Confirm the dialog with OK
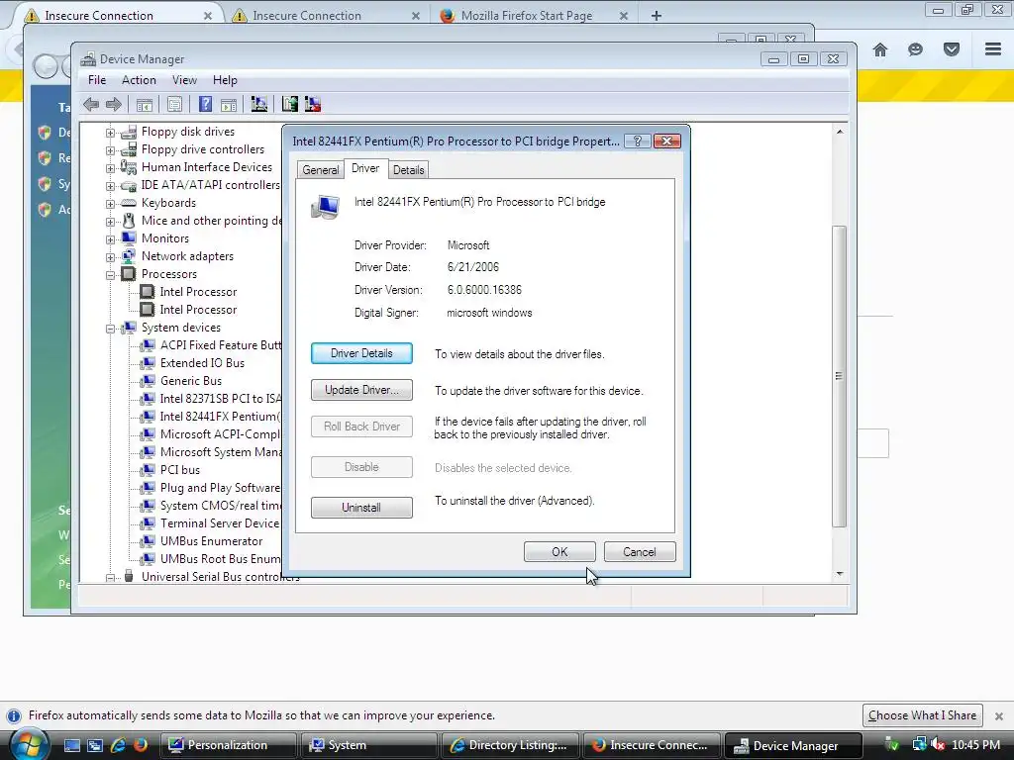1014x760 pixels. click(x=559, y=552)
